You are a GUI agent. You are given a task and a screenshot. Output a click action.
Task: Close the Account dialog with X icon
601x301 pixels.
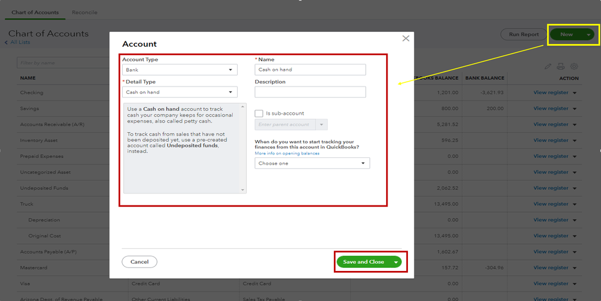[x=405, y=38]
